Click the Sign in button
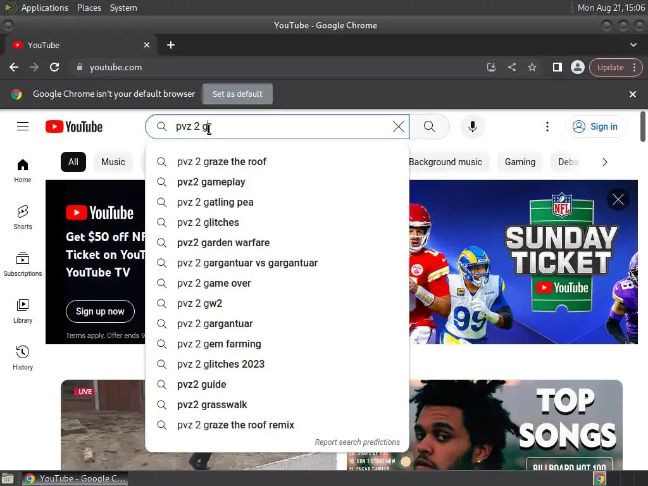This screenshot has width=648, height=486. point(595,127)
